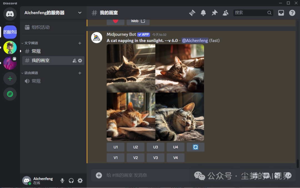Viewport: 300px width, 188px height.
Task: Click the 搜索 search field
Action: point(253,13)
